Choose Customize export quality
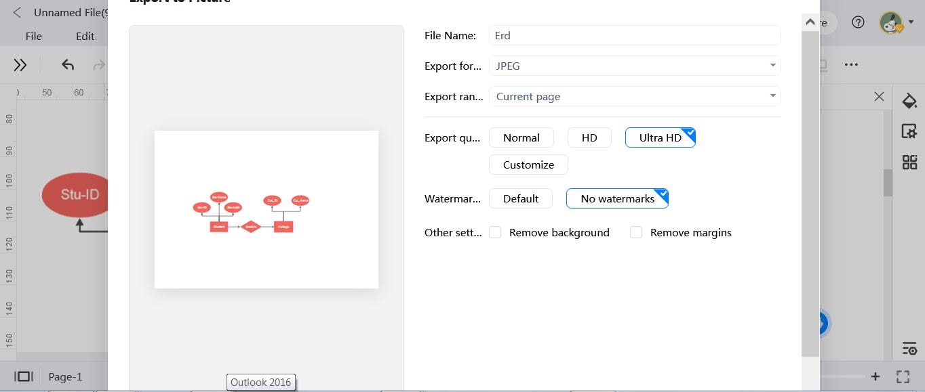Image resolution: width=925 pixels, height=392 pixels. click(528, 165)
